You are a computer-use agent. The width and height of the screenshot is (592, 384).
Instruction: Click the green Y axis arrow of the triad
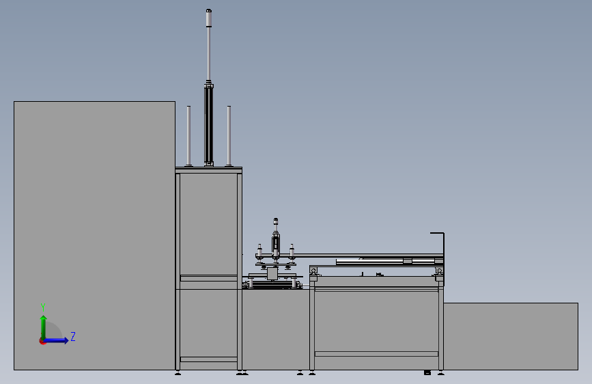(44, 327)
